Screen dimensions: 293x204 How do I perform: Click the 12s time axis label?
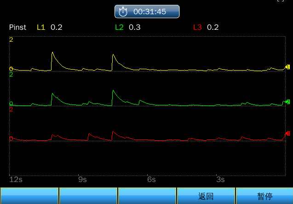pyautogui.click(x=16, y=180)
